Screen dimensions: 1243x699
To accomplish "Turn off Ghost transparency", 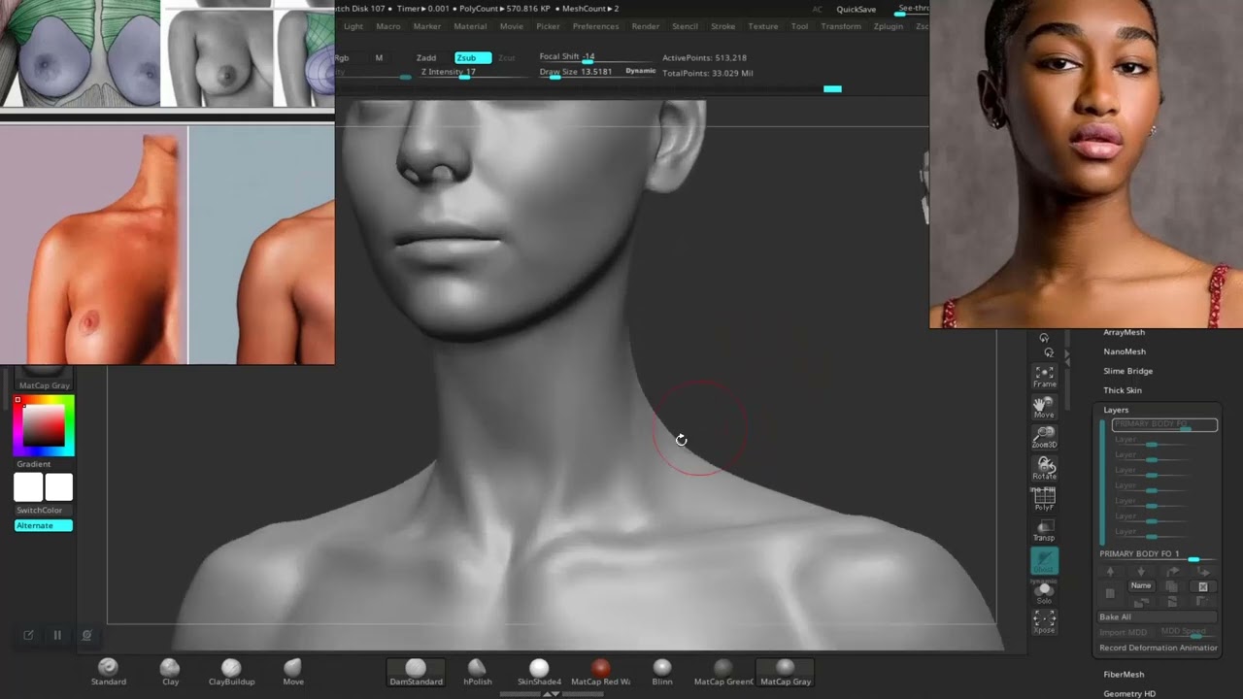I will 1044,561.
